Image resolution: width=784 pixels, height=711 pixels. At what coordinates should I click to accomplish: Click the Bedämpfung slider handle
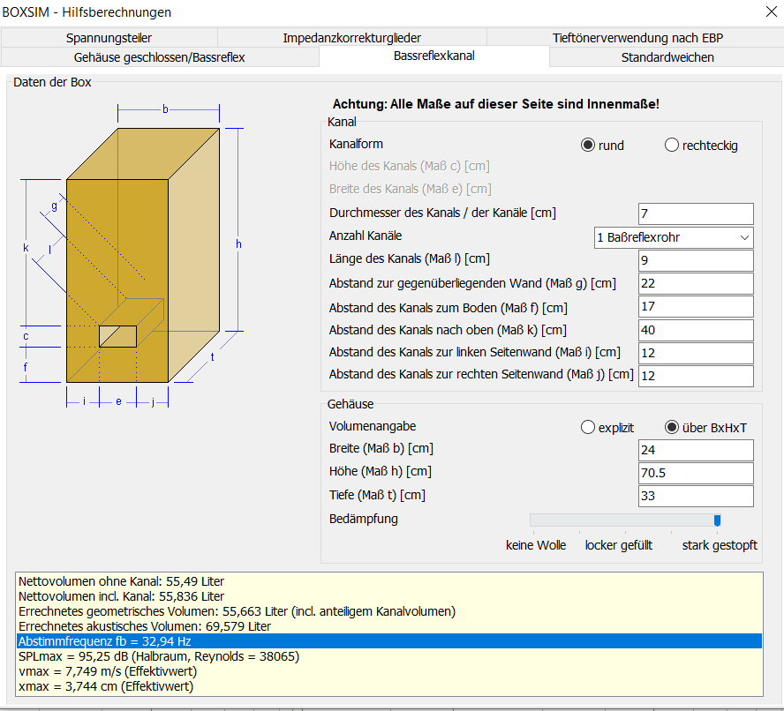click(717, 520)
